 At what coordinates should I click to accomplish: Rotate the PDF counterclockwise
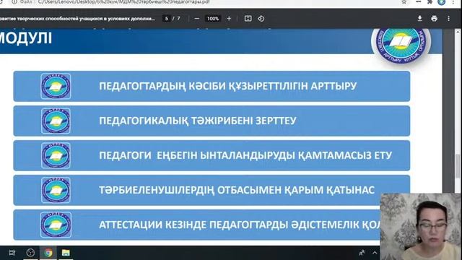click(261, 19)
